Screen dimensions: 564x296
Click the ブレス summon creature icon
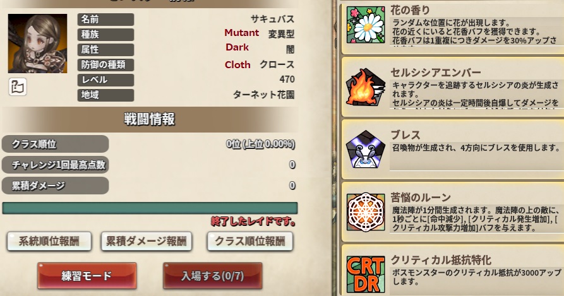click(366, 150)
